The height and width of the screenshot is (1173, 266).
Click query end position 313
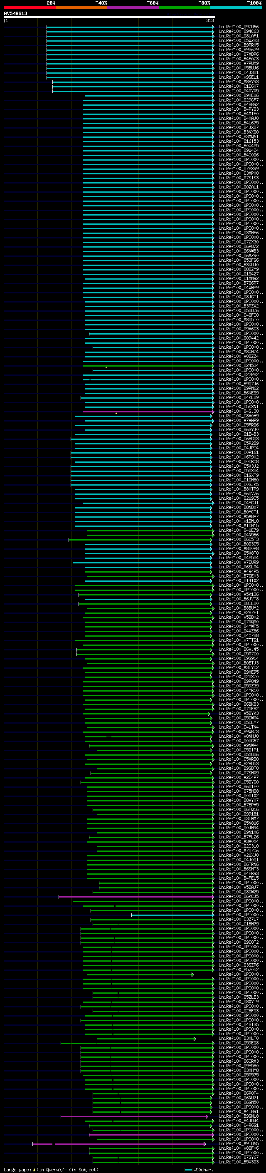210,20
